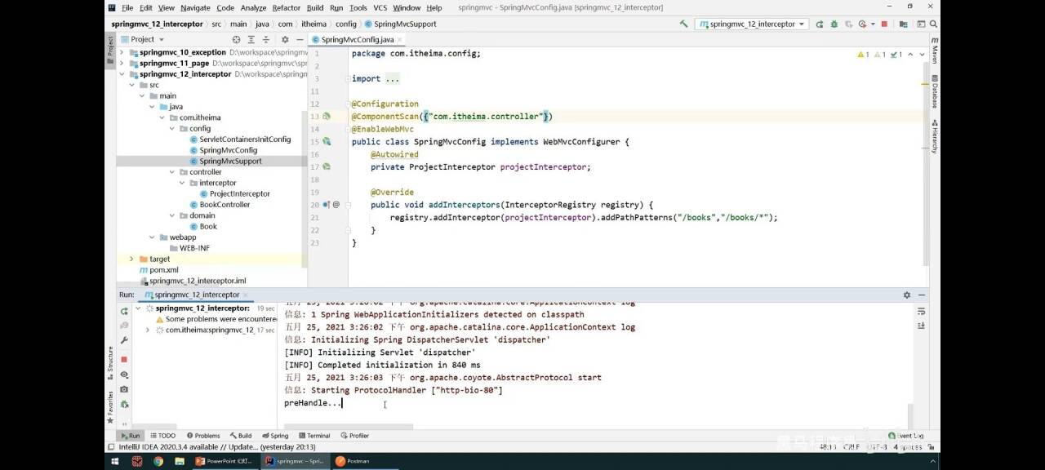Click Collapse All in Project panel

[265, 39]
